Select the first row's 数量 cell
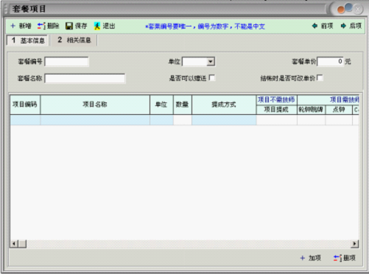Image resolution: width=369 pixels, height=274 pixels. pos(183,120)
